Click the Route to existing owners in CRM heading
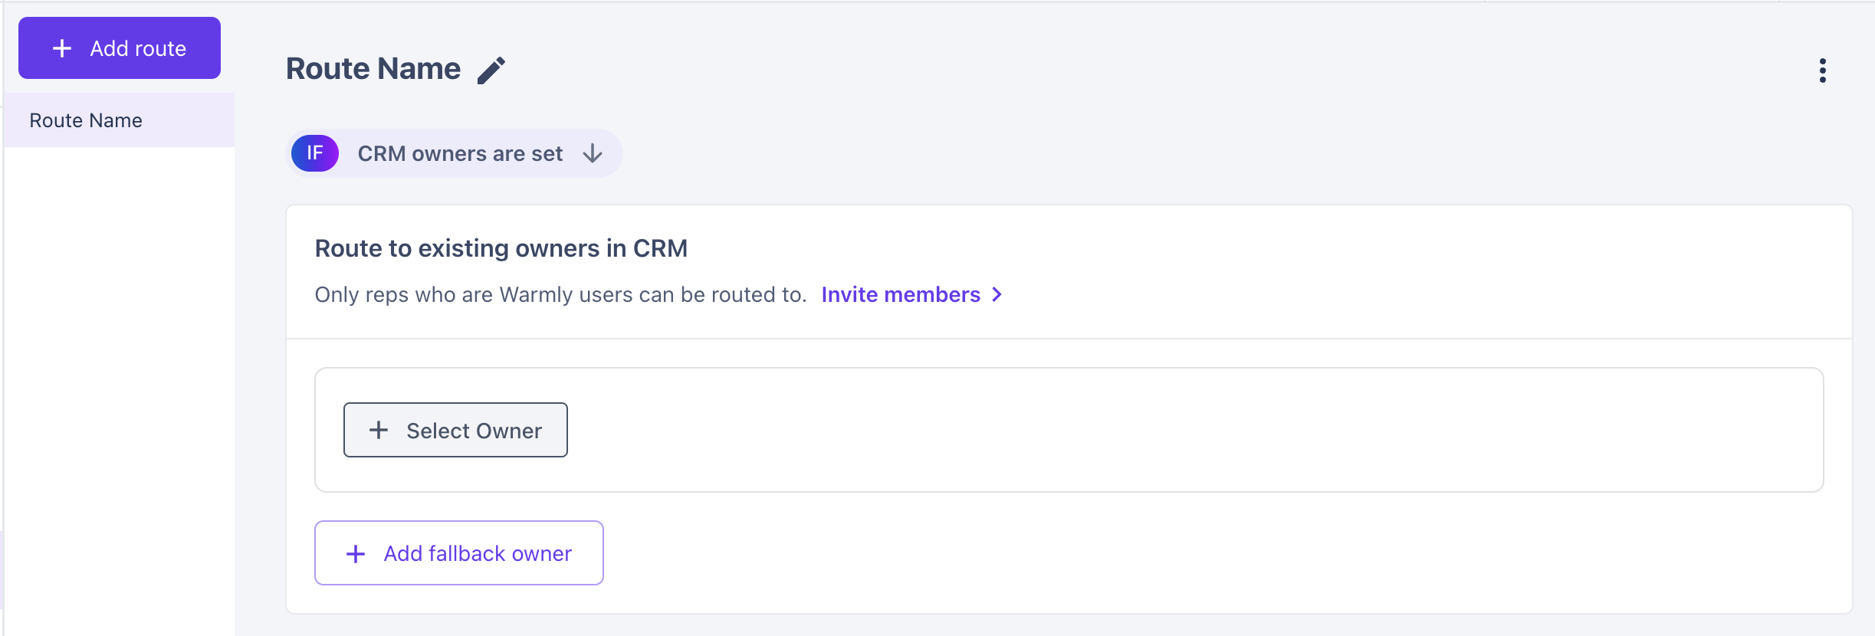Viewport: 1875px width, 636px height. coord(501,248)
